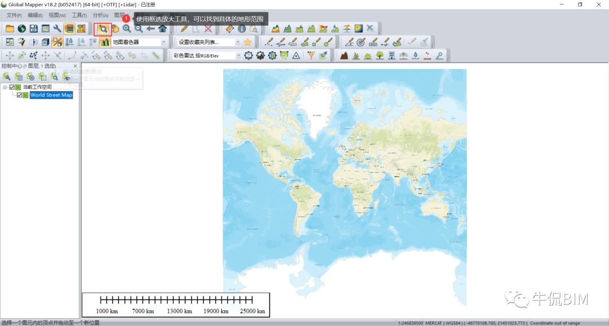Close the 控制中心 panel
This screenshot has width=609, height=326.
click(76, 66)
